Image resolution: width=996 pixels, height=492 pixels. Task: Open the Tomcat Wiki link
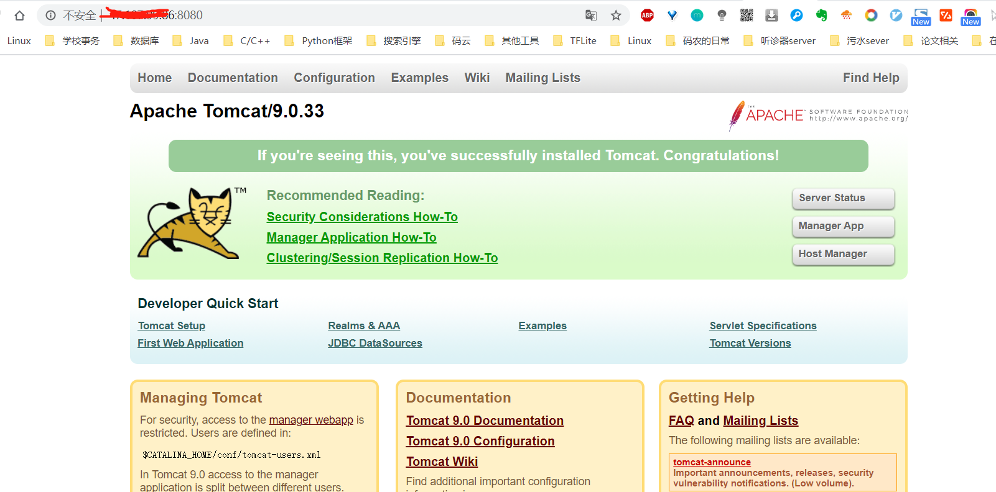pos(442,462)
